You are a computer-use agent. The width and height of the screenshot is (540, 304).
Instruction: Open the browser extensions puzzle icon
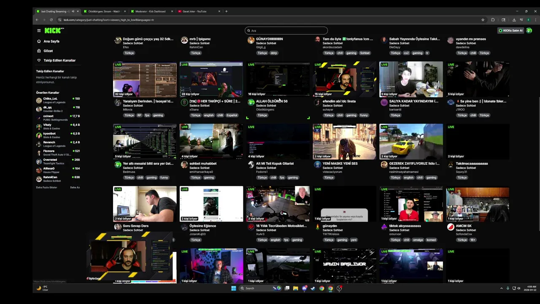click(x=493, y=20)
